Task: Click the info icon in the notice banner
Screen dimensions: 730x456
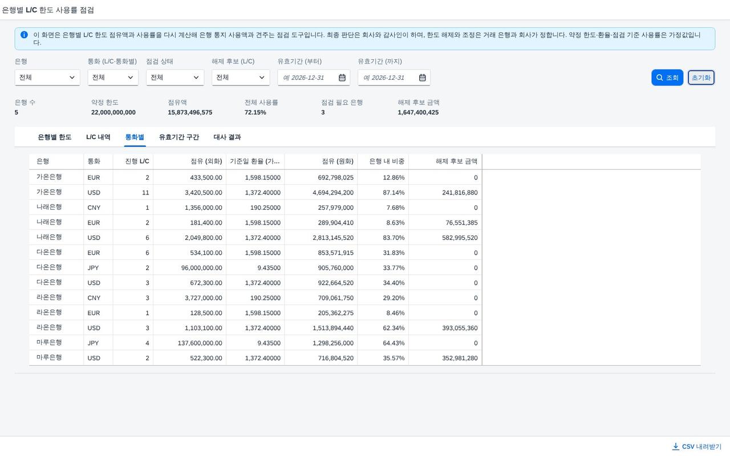Action: 24,35
